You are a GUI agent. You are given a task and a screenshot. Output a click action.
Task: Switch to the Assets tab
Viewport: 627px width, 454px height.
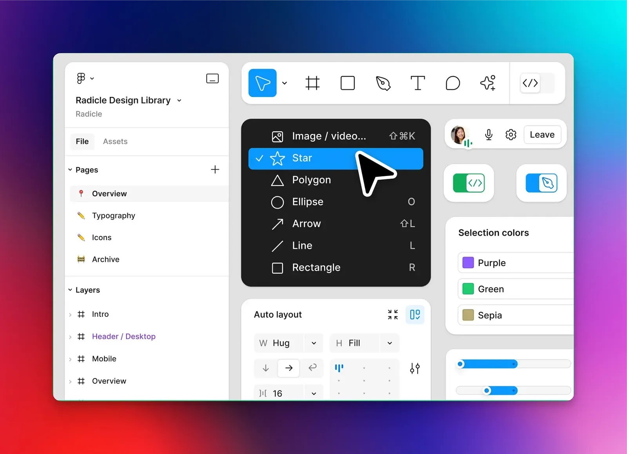click(x=115, y=142)
